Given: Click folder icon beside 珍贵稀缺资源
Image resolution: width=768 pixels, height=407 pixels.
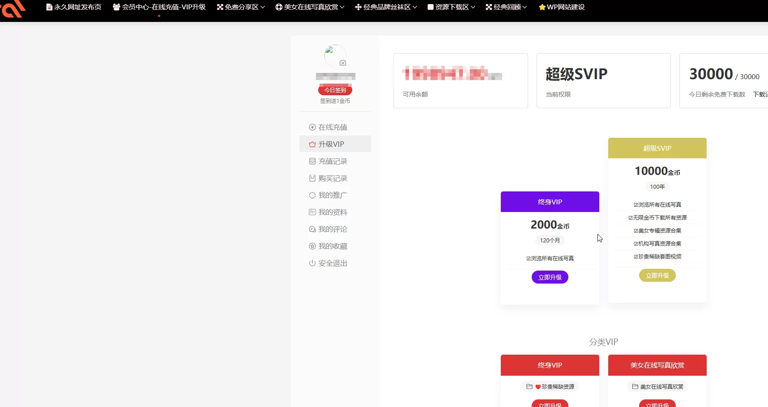Looking at the screenshot, I should (529, 387).
